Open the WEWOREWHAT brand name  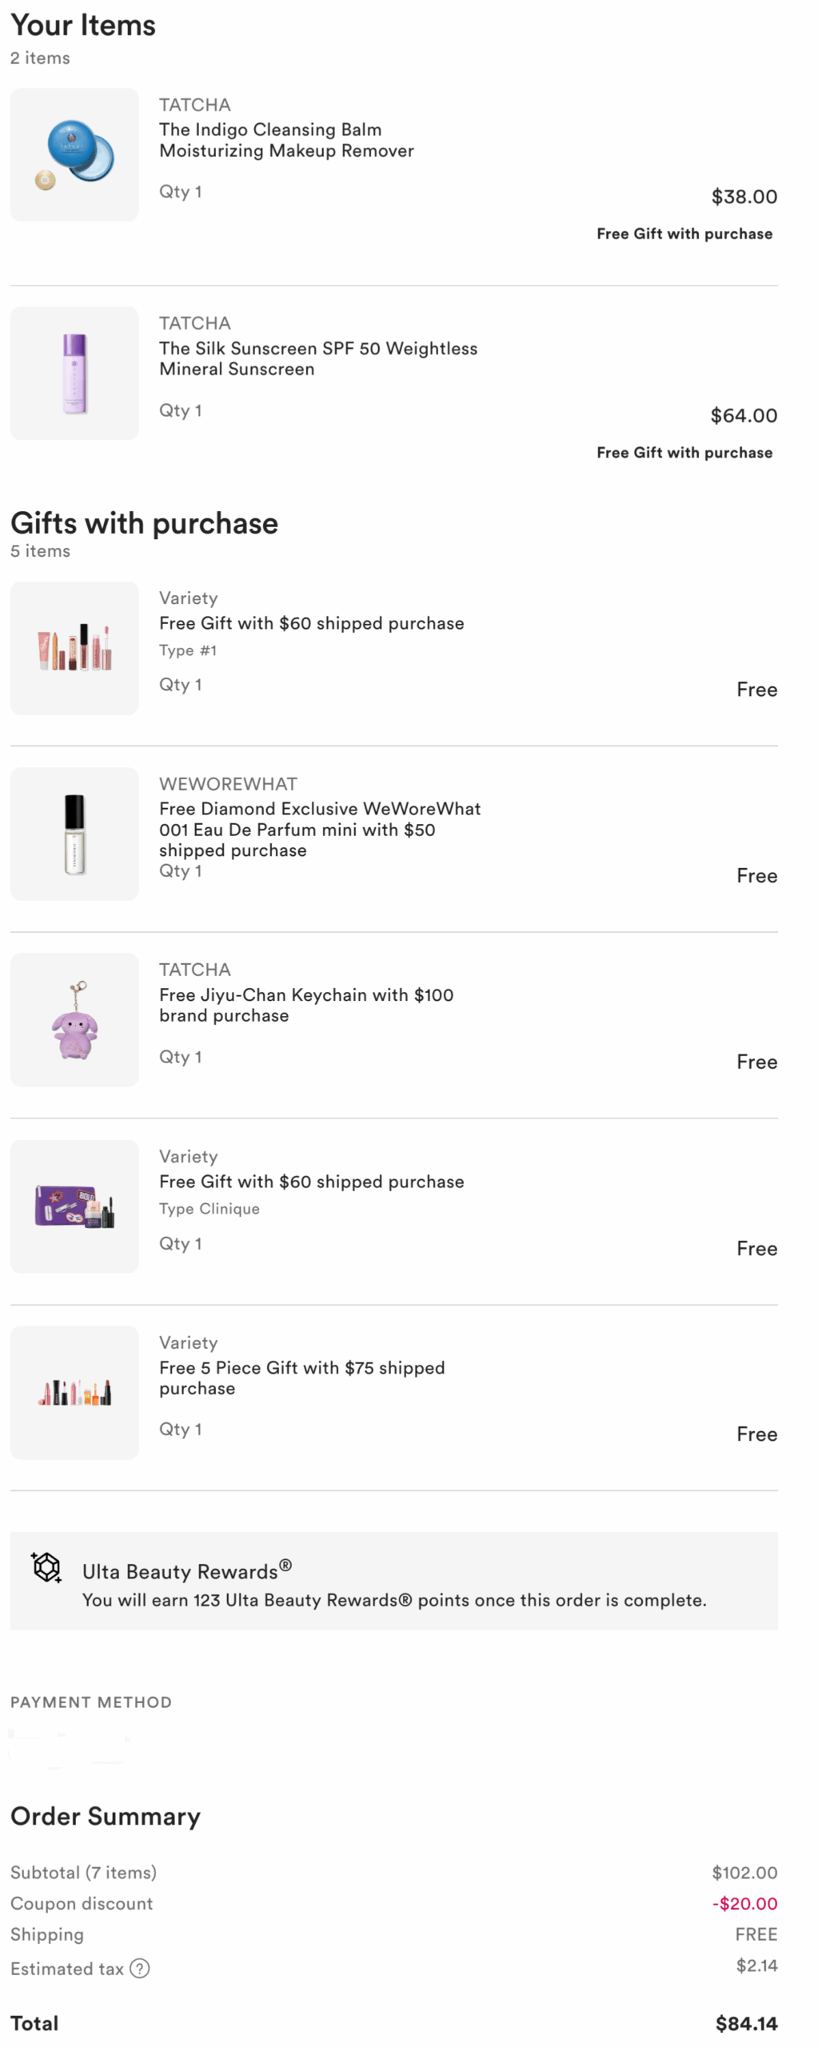point(228,784)
